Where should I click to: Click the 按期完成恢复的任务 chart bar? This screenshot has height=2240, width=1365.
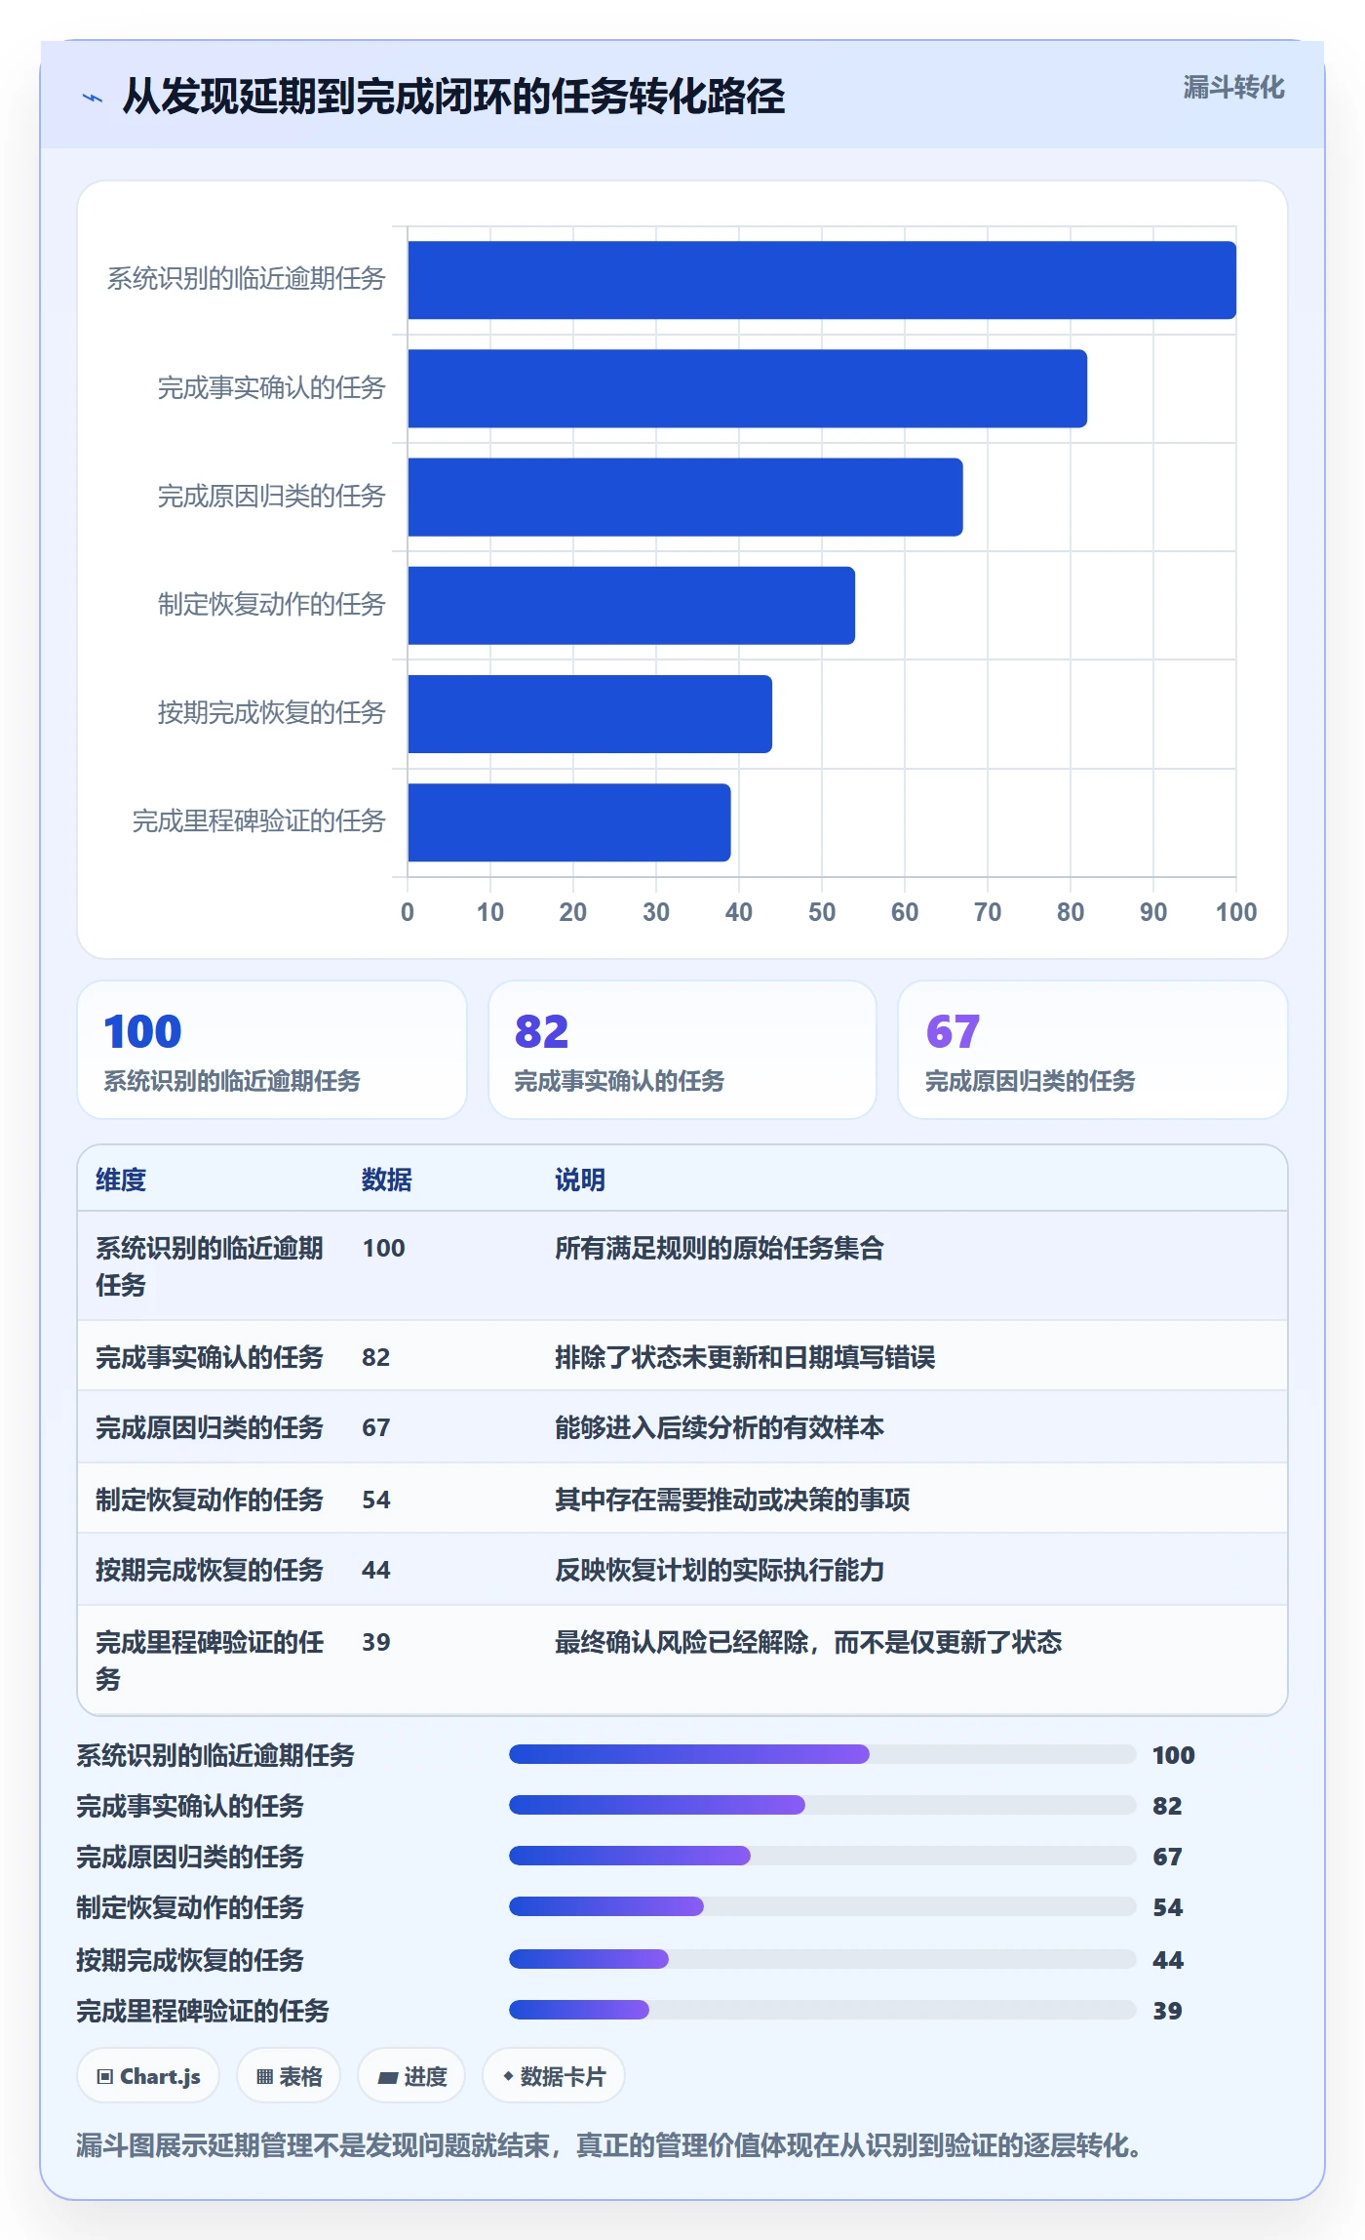590,713
